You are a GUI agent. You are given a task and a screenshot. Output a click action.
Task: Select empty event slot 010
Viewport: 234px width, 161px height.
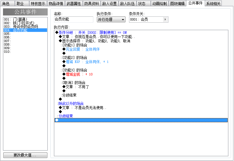(25, 52)
